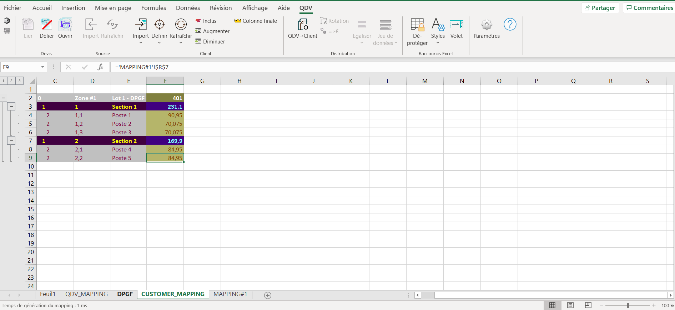Open the Styles dropdown arrow
675x310 pixels.
click(x=438, y=43)
